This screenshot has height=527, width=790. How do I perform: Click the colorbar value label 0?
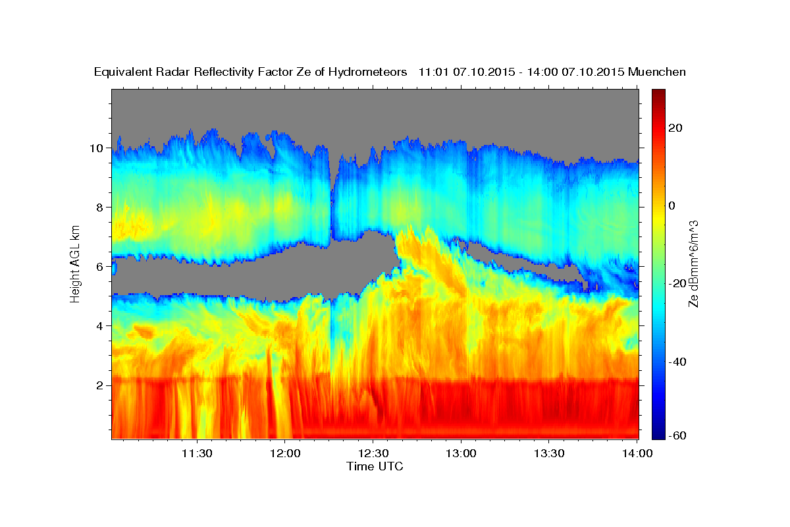(x=671, y=206)
